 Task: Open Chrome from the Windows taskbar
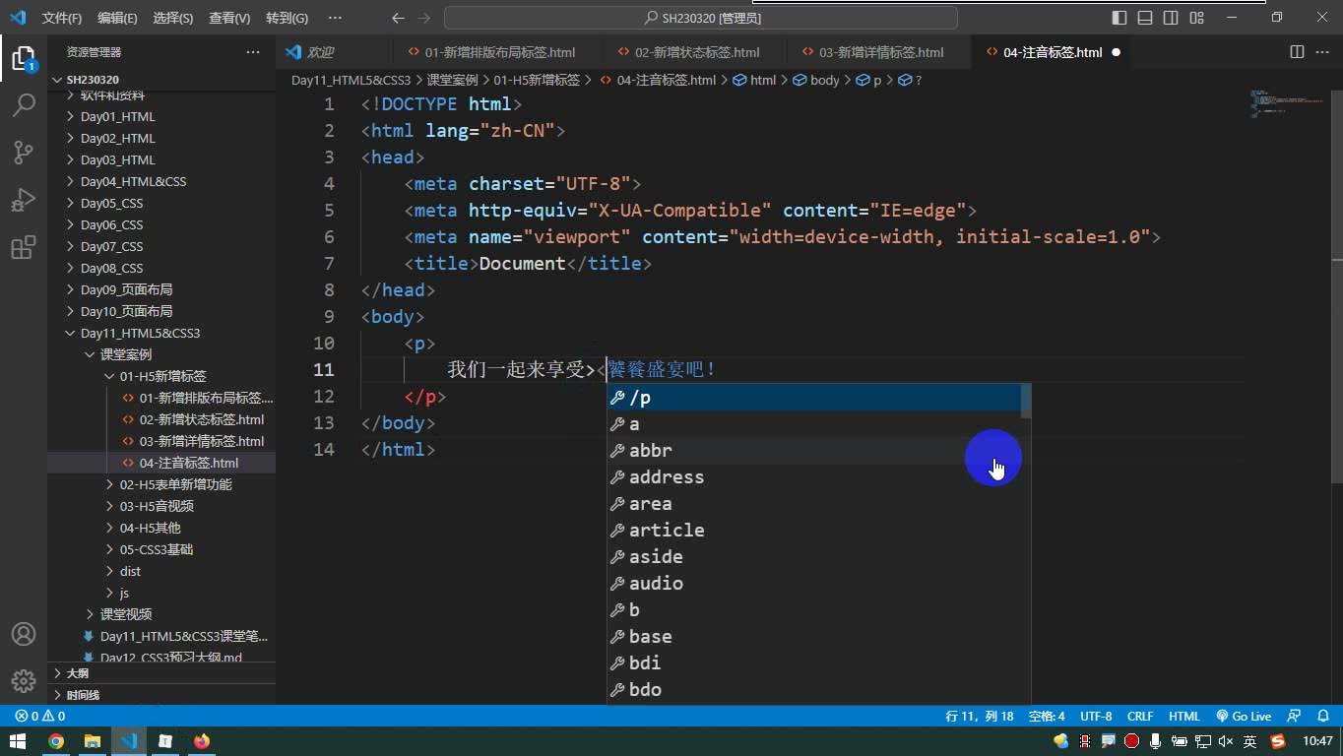(x=56, y=741)
